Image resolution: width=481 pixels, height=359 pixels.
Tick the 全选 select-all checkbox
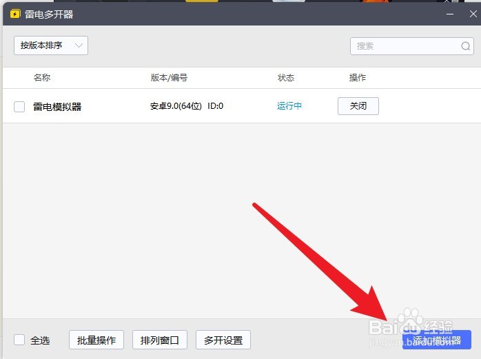pyautogui.click(x=19, y=340)
